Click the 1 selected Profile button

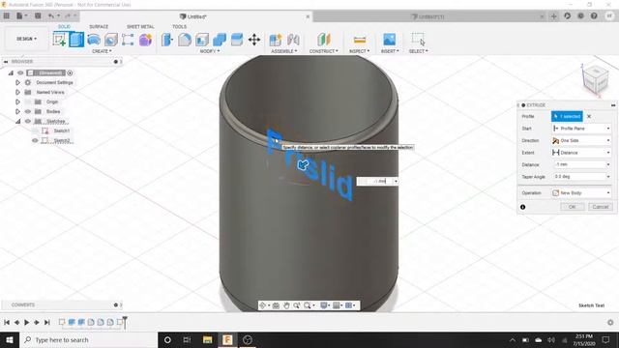point(567,116)
